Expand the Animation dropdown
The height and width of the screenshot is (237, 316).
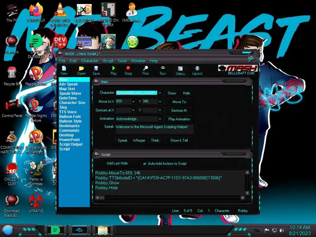(160, 119)
